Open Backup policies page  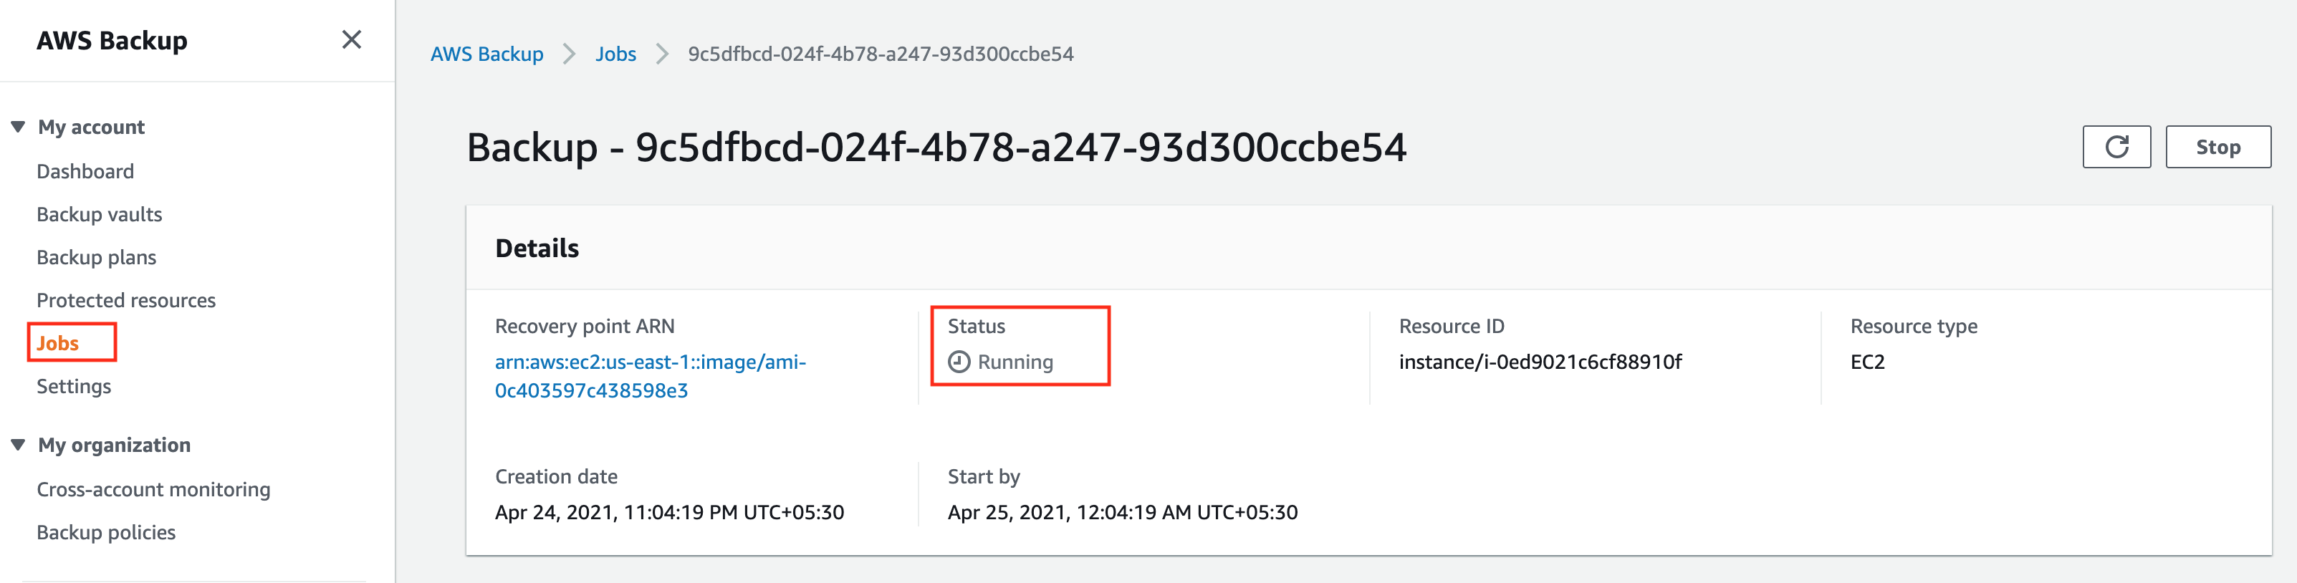(x=106, y=532)
